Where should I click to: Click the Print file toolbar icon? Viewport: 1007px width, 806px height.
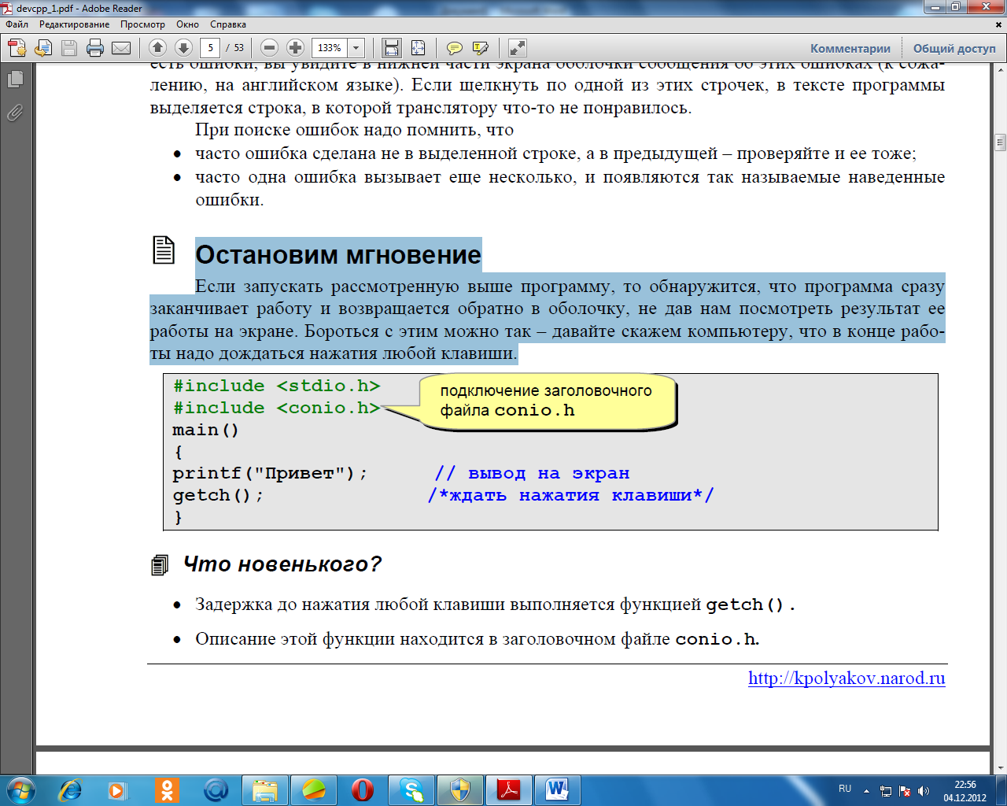[x=95, y=48]
